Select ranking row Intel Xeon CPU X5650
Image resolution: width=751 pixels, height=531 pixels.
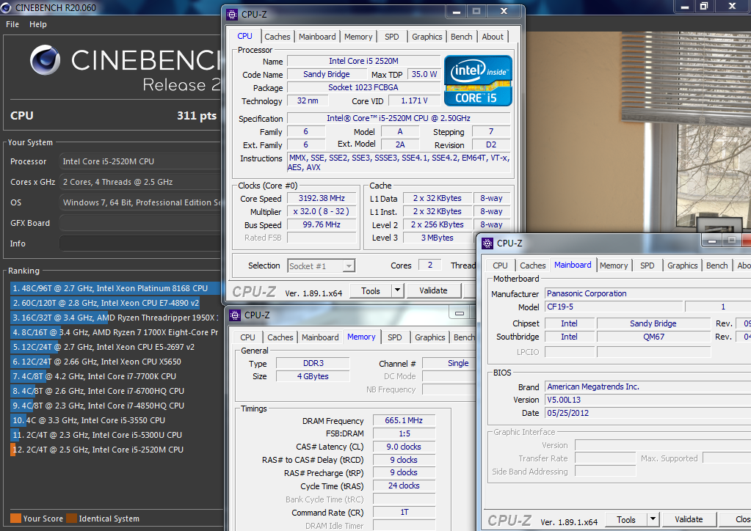click(x=115, y=362)
